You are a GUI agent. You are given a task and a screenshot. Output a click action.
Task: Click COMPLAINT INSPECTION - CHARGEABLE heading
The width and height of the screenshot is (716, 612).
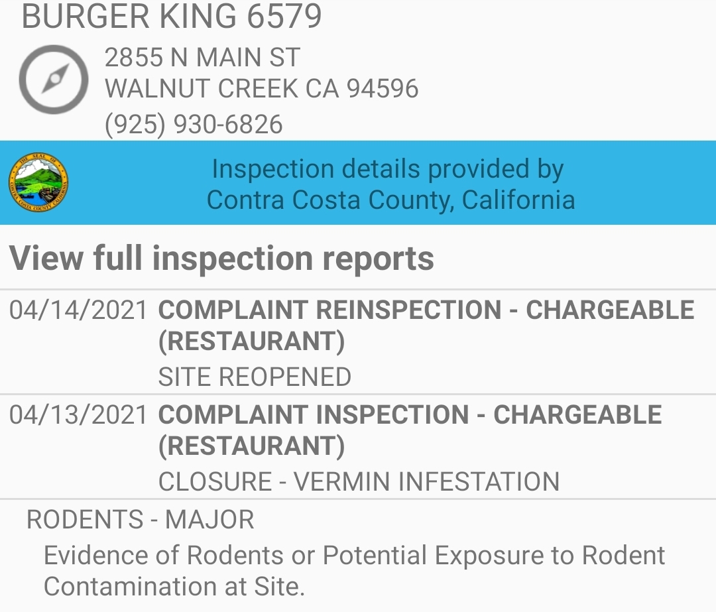click(410, 414)
